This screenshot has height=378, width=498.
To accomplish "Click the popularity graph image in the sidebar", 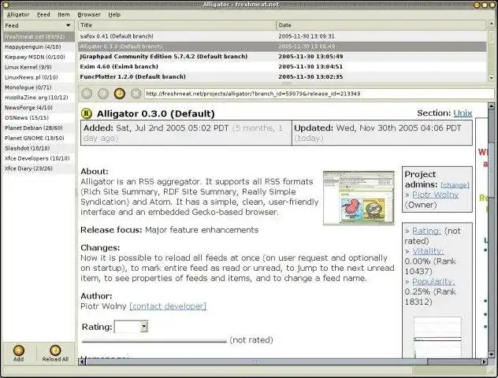I will pos(437,337).
